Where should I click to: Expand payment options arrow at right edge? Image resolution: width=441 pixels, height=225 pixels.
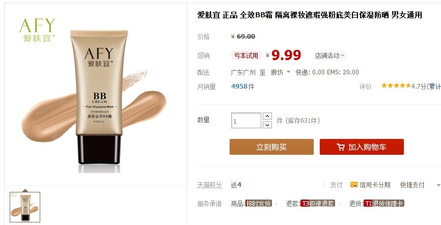[438, 185]
